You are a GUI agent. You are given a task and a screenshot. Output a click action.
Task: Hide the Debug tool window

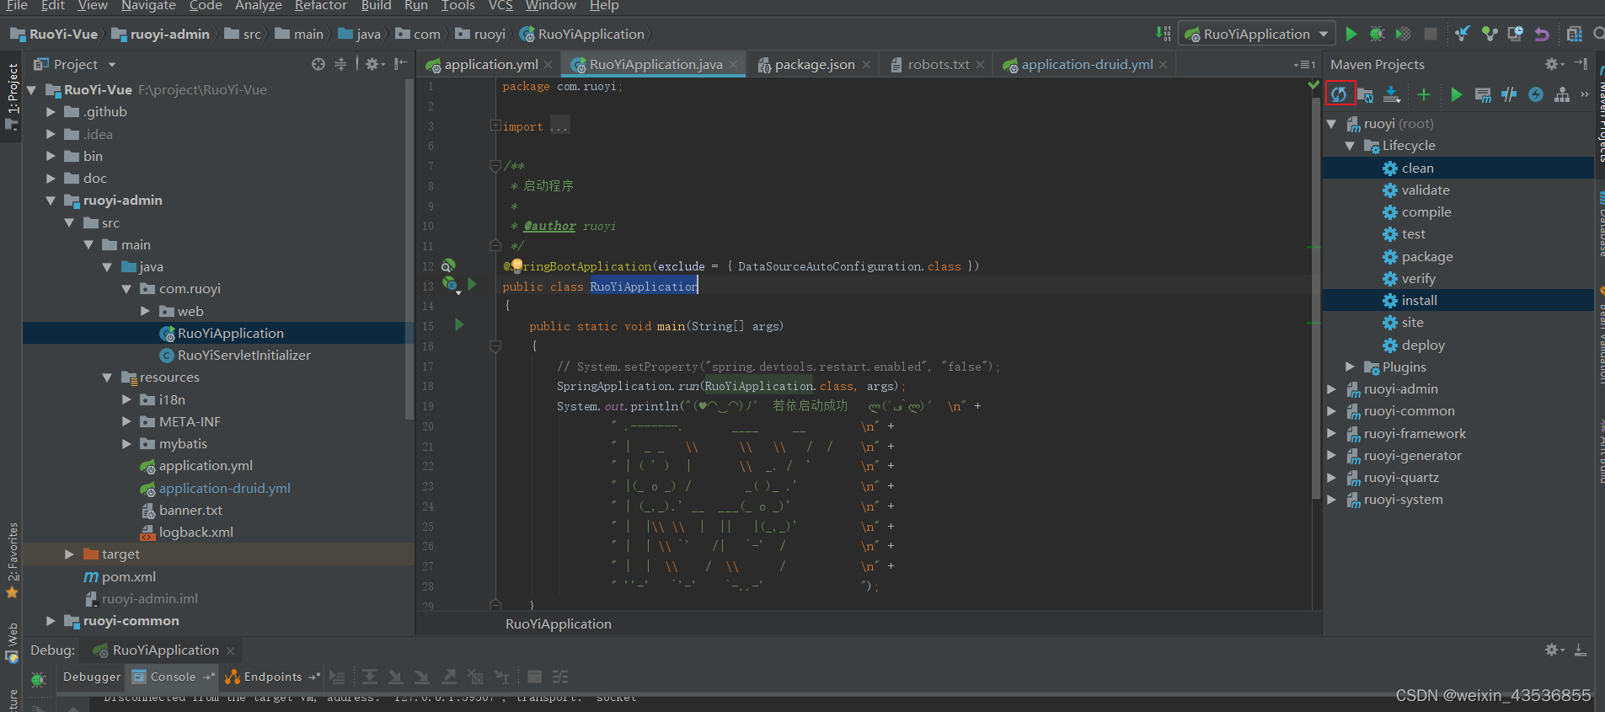(1581, 650)
